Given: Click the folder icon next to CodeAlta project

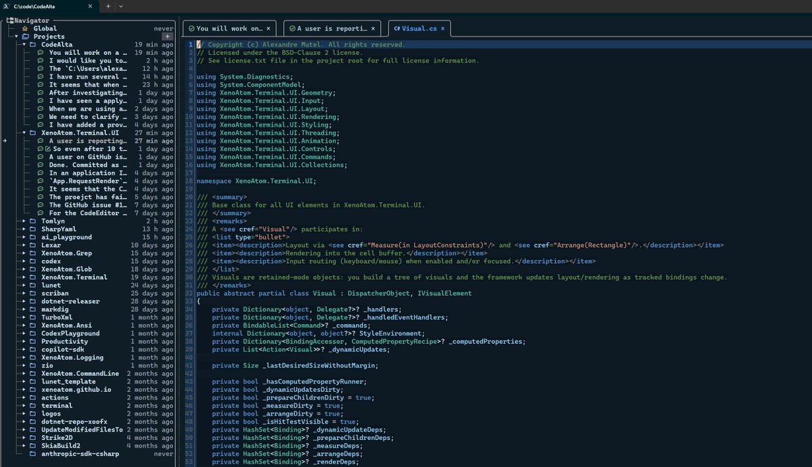Looking at the screenshot, I should [x=33, y=45].
